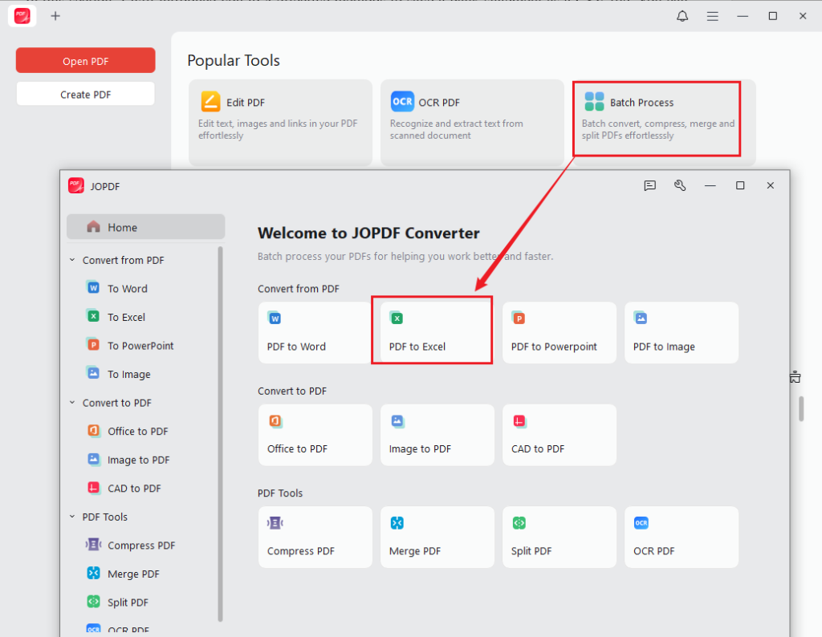This screenshot has height=637, width=822.
Task: Click the JOPDF sidebar vertical scrollbar
Action: coord(220,434)
